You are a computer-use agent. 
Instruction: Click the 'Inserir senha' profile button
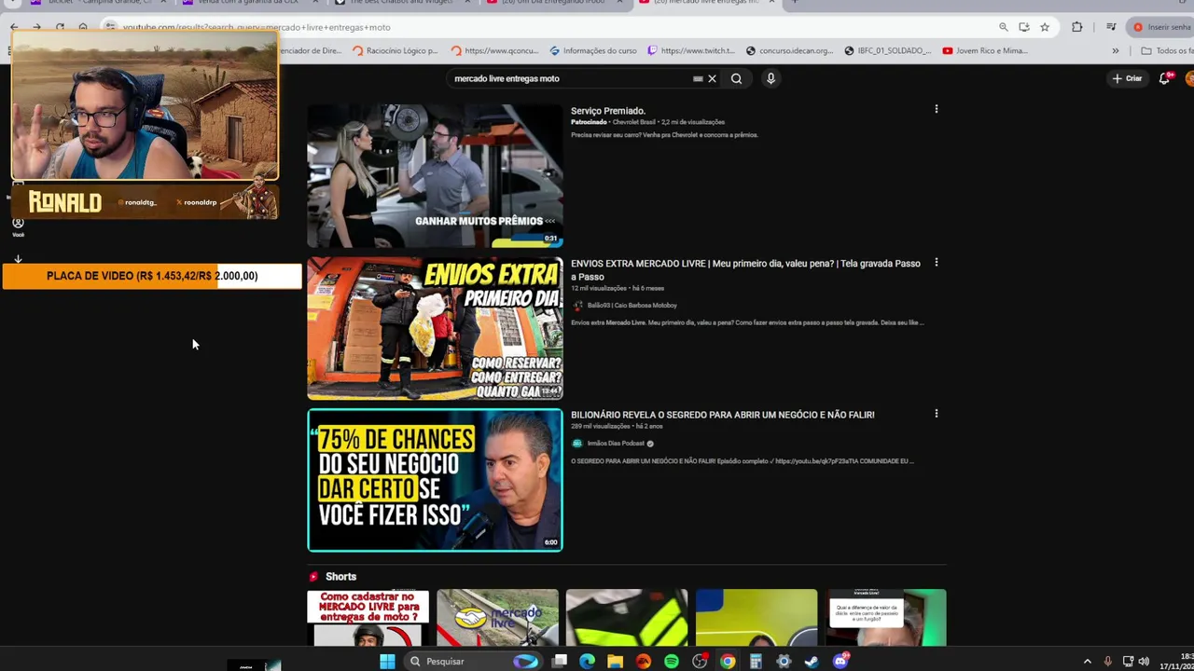coord(1160,27)
